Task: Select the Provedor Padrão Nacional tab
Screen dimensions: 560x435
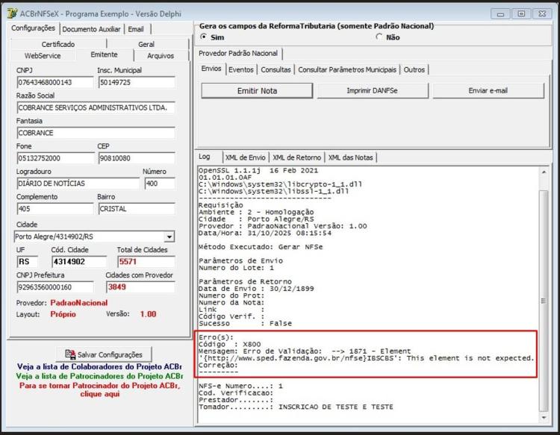Action: pos(238,54)
